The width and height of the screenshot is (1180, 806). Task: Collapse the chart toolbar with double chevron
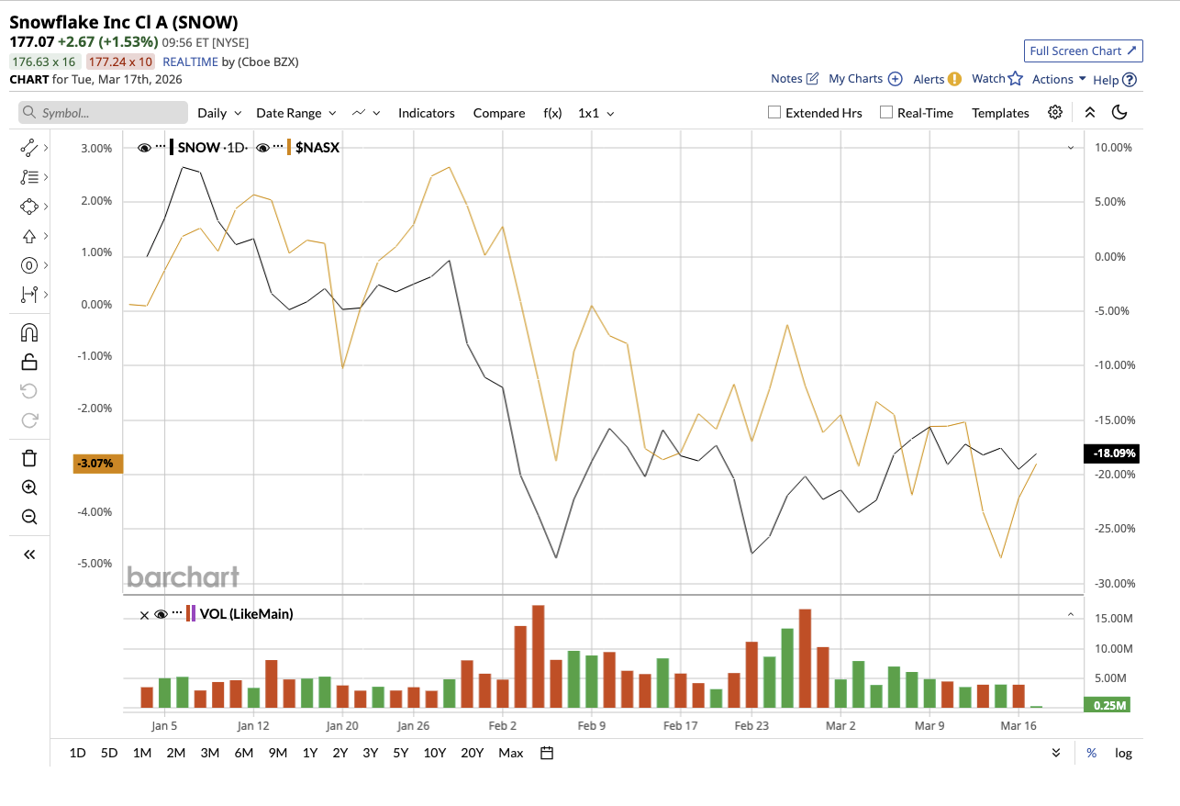1089,112
